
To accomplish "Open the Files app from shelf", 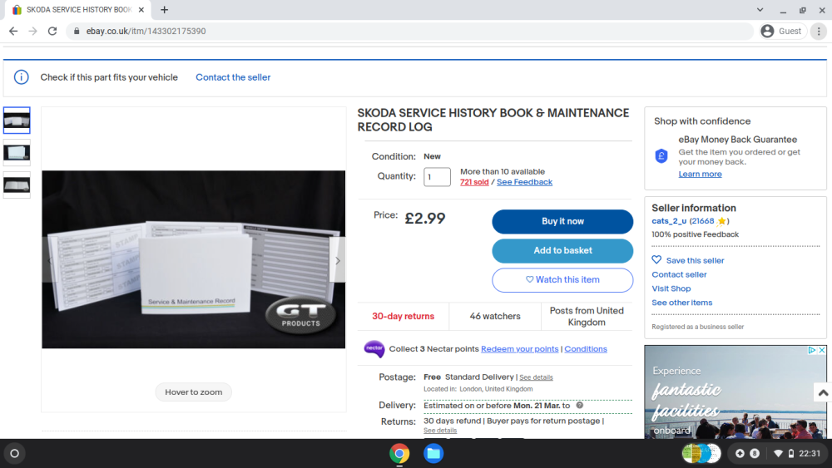I will (x=433, y=454).
